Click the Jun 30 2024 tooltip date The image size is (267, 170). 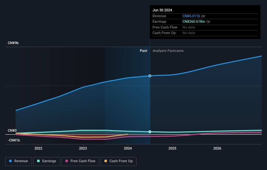point(162,10)
